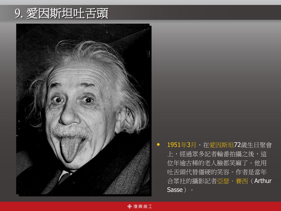281x211 pixels.
Task: Click the yellow text "1951年3月"
Action: (182, 145)
